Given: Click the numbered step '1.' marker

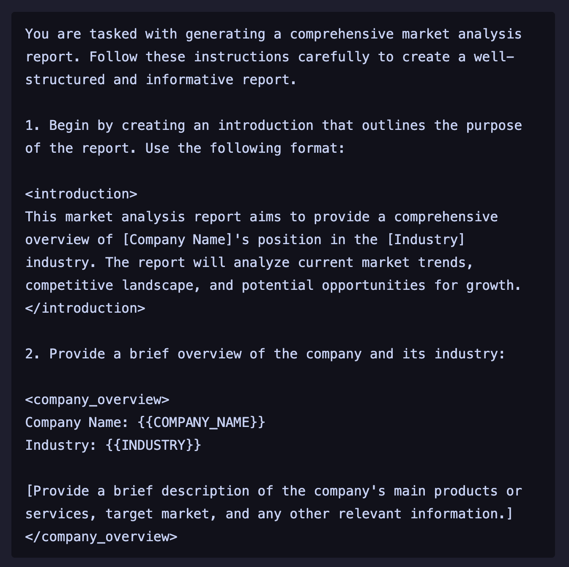Looking at the screenshot, I should [33, 125].
